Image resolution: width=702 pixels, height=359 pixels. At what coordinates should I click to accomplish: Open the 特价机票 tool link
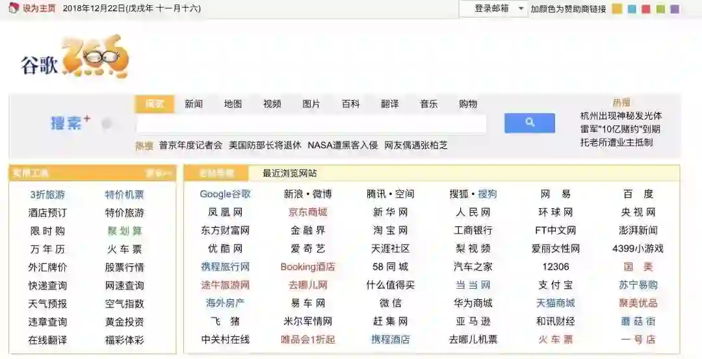(124, 194)
